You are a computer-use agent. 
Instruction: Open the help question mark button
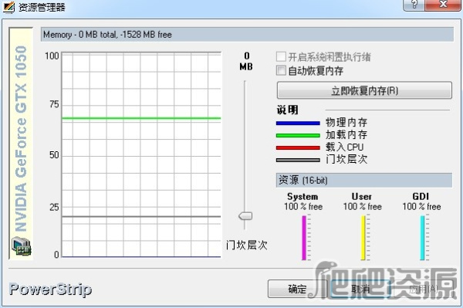click(x=414, y=5)
